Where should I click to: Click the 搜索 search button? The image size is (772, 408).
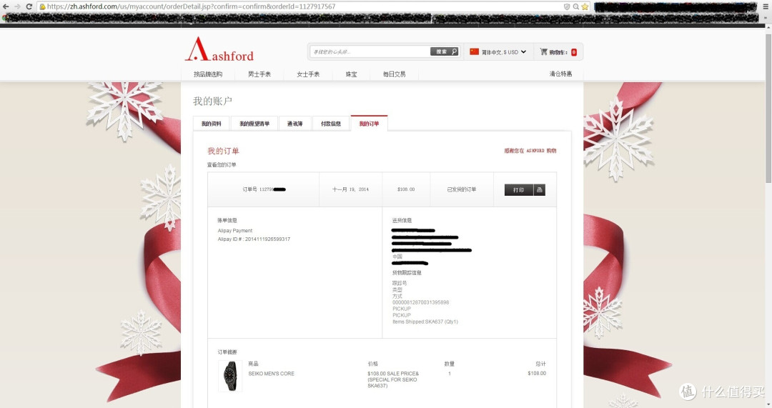tap(444, 51)
